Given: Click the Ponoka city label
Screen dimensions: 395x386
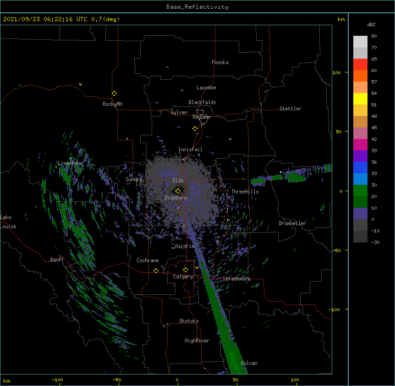Looking at the screenshot, I should [220, 62].
